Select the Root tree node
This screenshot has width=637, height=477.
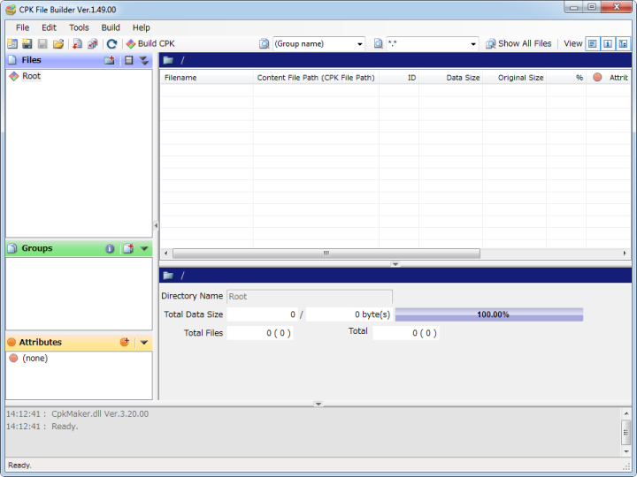31,76
